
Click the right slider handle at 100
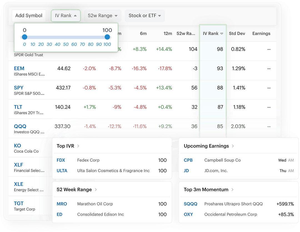(107, 37)
